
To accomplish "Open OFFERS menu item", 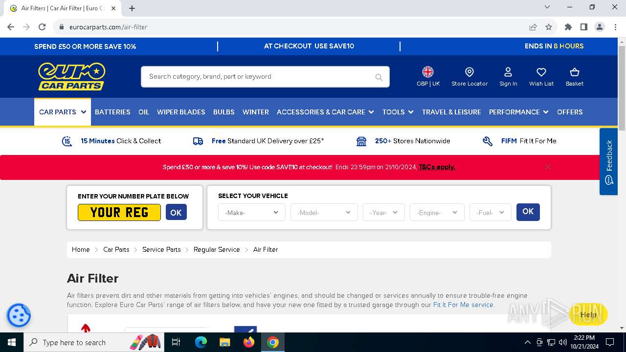I will pyautogui.click(x=570, y=112).
